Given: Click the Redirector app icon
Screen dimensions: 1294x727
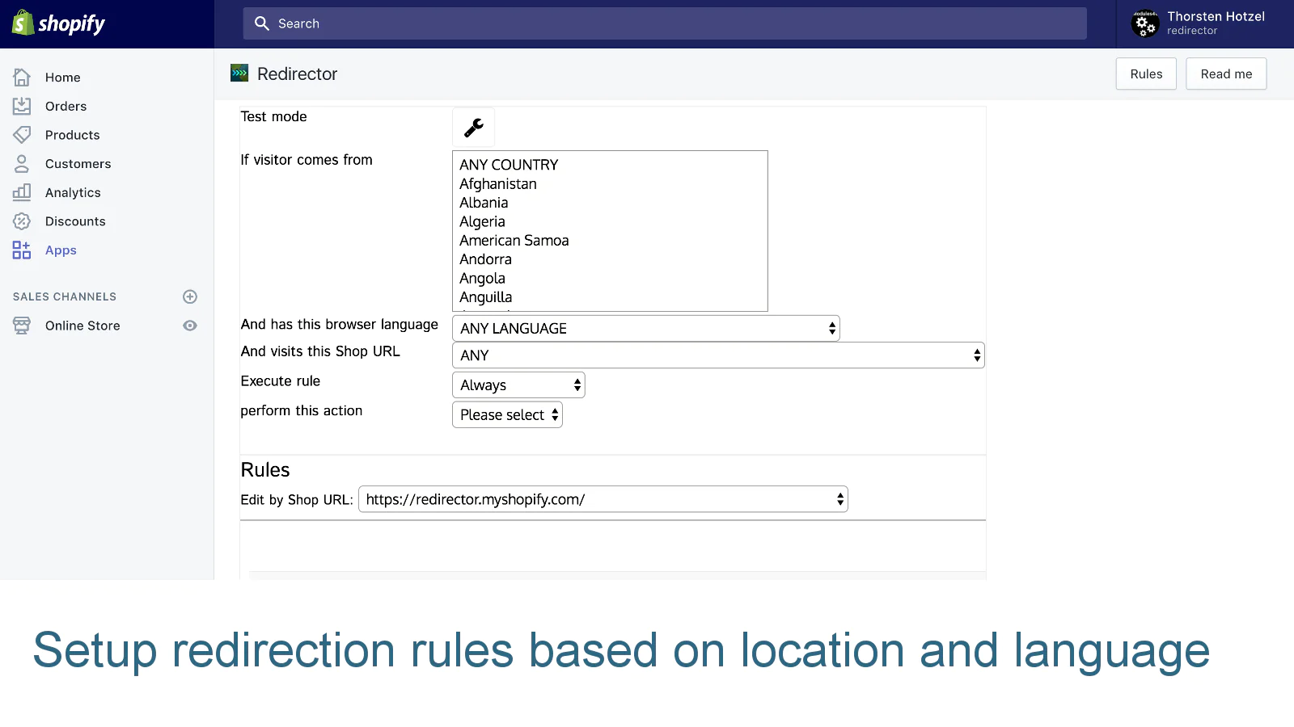Looking at the screenshot, I should tap(239, 74).
